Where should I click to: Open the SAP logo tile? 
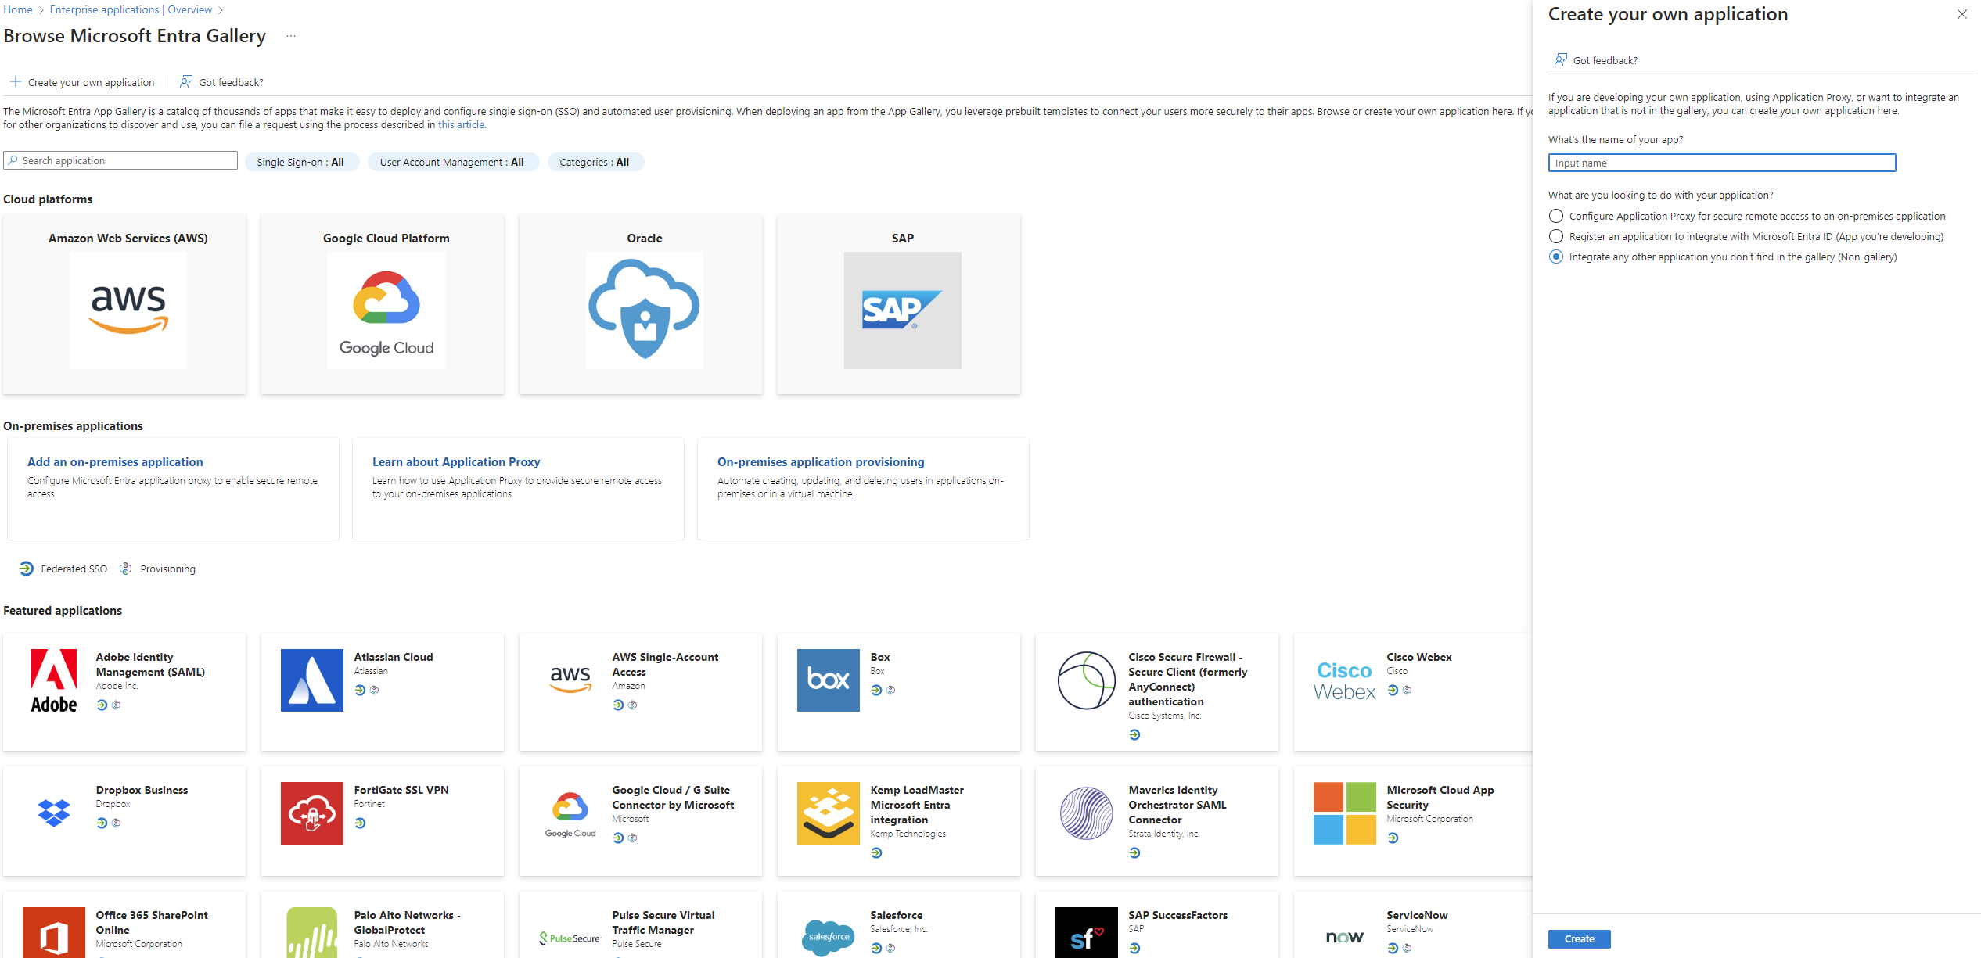tap(902, 310)
